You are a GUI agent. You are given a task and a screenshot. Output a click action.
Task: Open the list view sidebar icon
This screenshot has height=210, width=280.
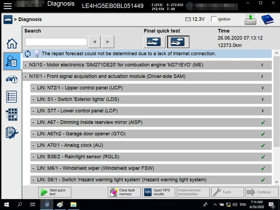[x=12, y=97]
